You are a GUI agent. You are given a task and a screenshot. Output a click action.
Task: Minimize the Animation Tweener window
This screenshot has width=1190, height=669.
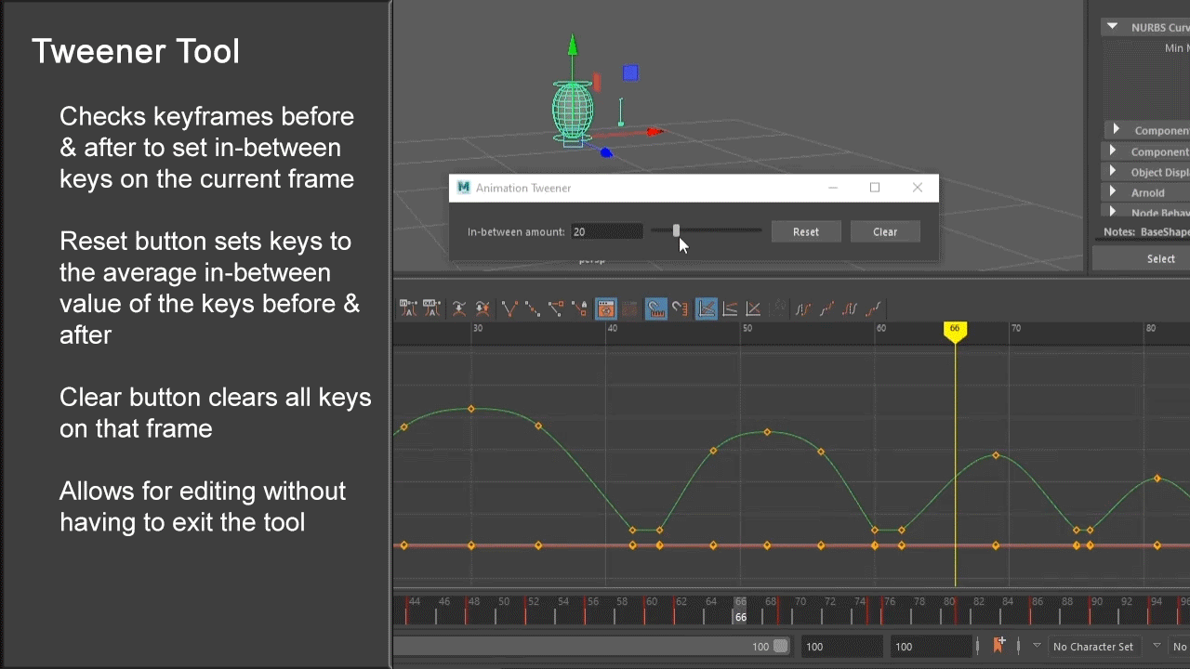(x=833, y=188)
